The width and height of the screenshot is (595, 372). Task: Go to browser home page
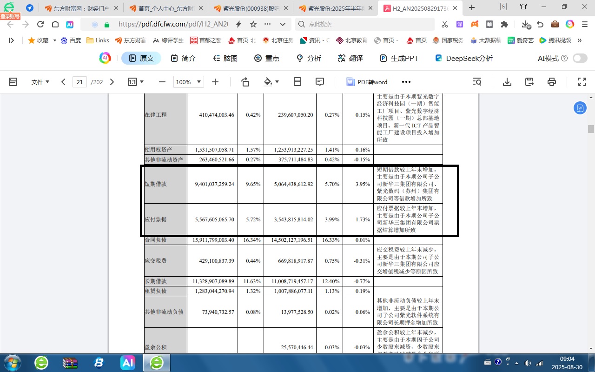point(55,25)
